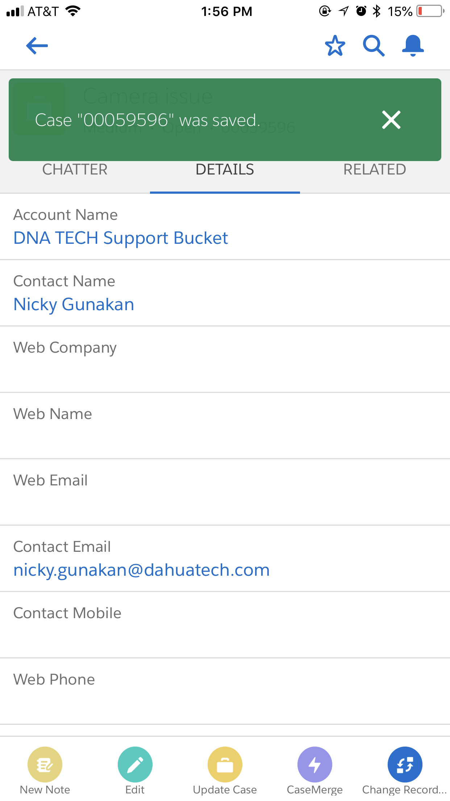Screen dimensions: 450x801
Task: Open contact Nicky Gunakan
Action: point(74,305)
